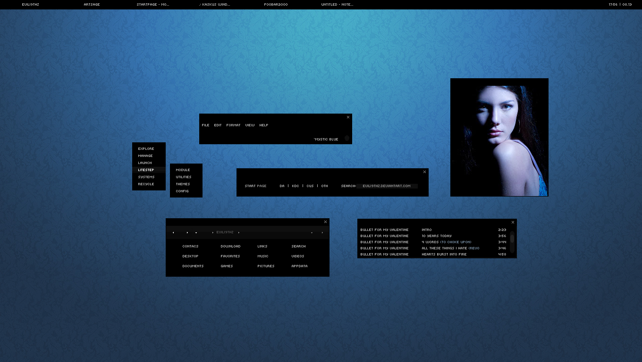Image resolution: width=642 pixels, height=362 pixels.
Task: Focus the search field showing evili9thz.deviantart.com
Action: tap(387, 186)
